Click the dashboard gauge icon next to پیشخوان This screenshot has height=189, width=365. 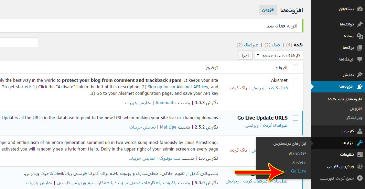[x=359, y=9]
